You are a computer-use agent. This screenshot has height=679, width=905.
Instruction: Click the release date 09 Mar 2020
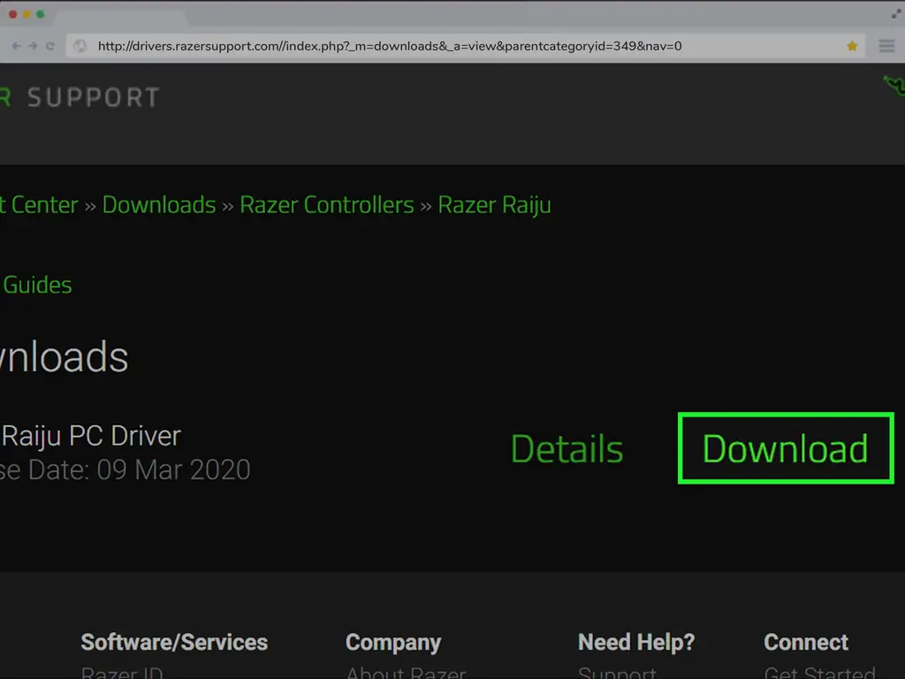point(173,470)
